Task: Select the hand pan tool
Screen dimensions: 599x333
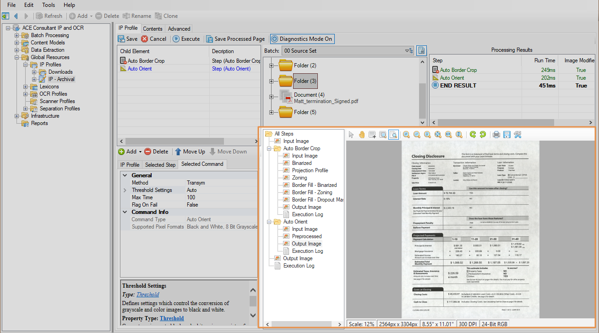Action: click(x=362, y=135)
